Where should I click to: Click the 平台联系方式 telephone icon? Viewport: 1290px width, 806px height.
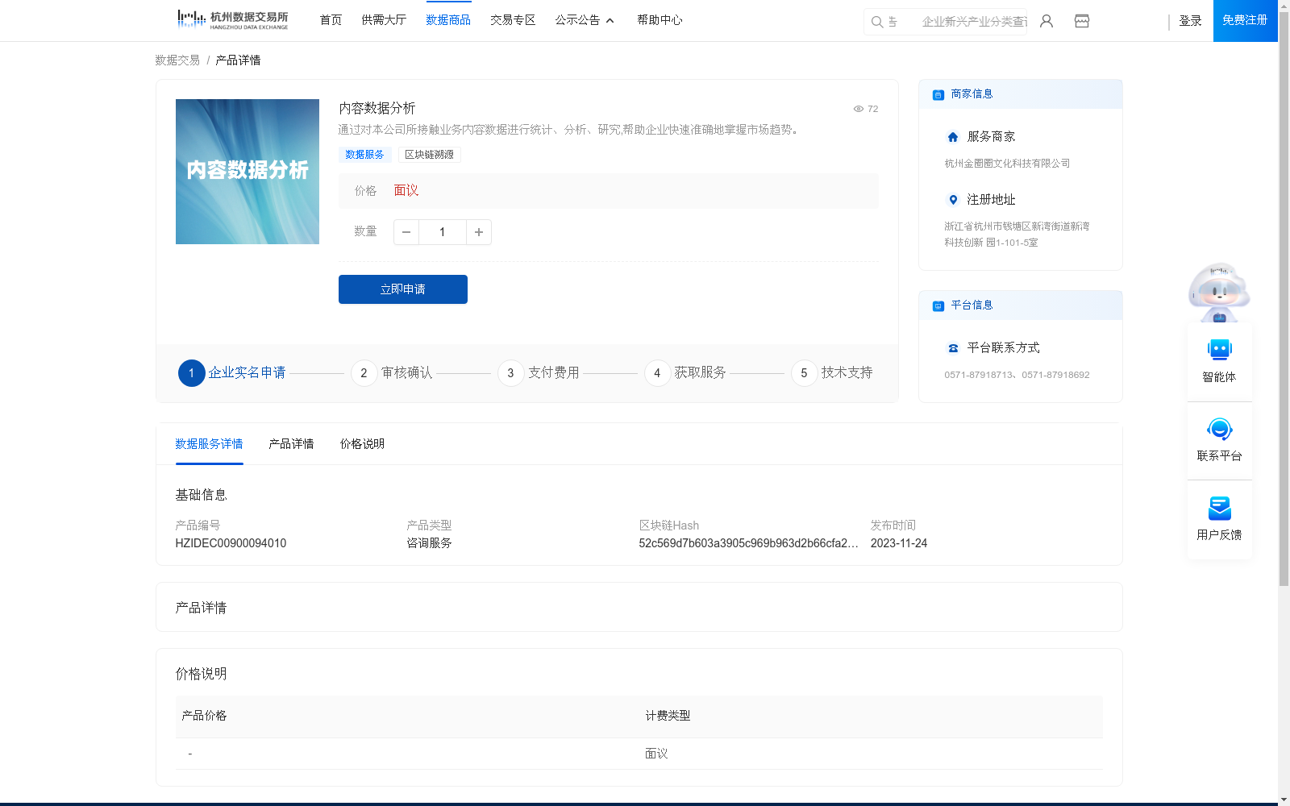point(953,348)
